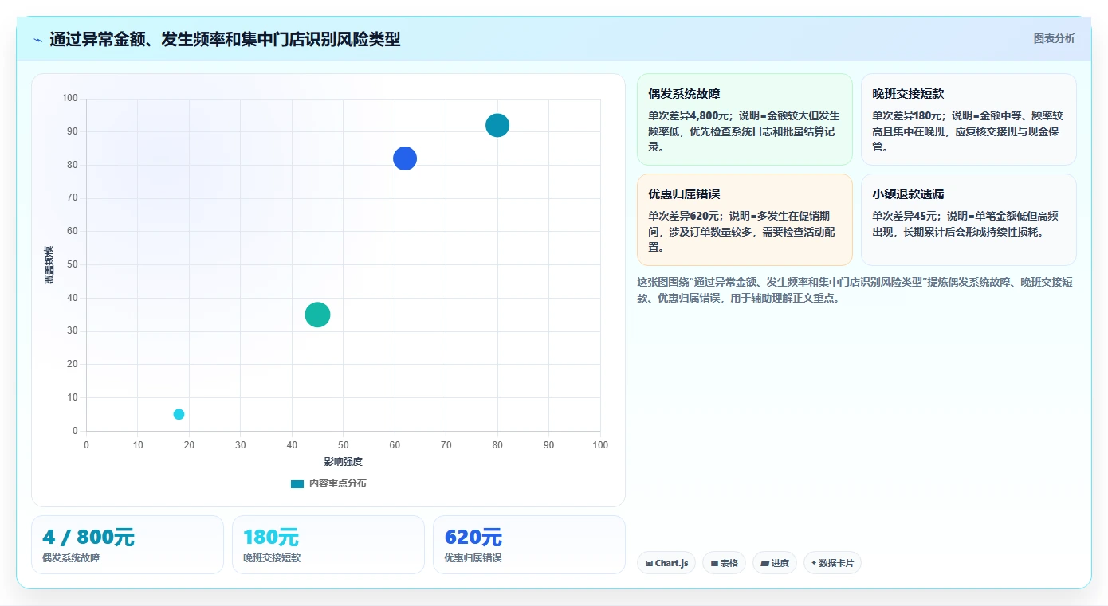Open the 晚班交接短款 info card
The height and width of the screenshot is (606, 1108).
(969, 119)
